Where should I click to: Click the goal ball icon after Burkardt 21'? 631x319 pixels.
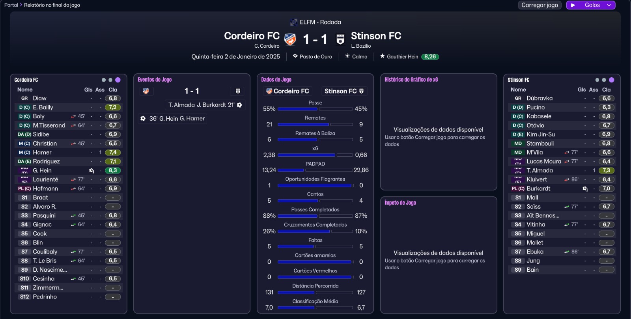tap(239, 105)
